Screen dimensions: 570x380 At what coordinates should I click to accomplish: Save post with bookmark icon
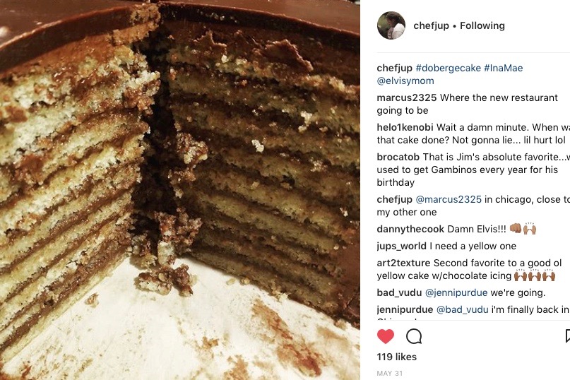(567, 336)
